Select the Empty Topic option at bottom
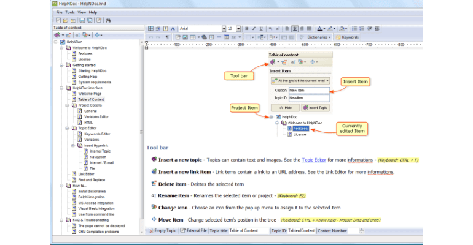The width and height of the screenshot is (473, 245). [162, 230]
